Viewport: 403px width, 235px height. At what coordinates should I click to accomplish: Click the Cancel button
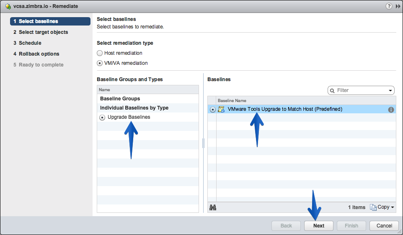(384, 226)
